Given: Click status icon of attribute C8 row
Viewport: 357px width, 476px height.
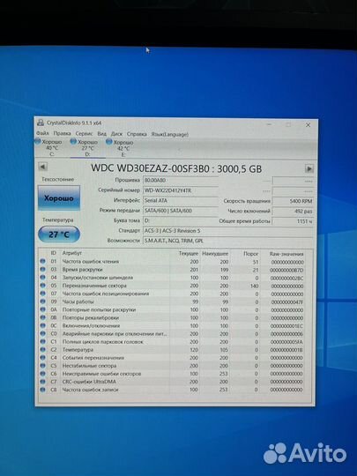Looking at the screenshot, I should pos(42,390).
